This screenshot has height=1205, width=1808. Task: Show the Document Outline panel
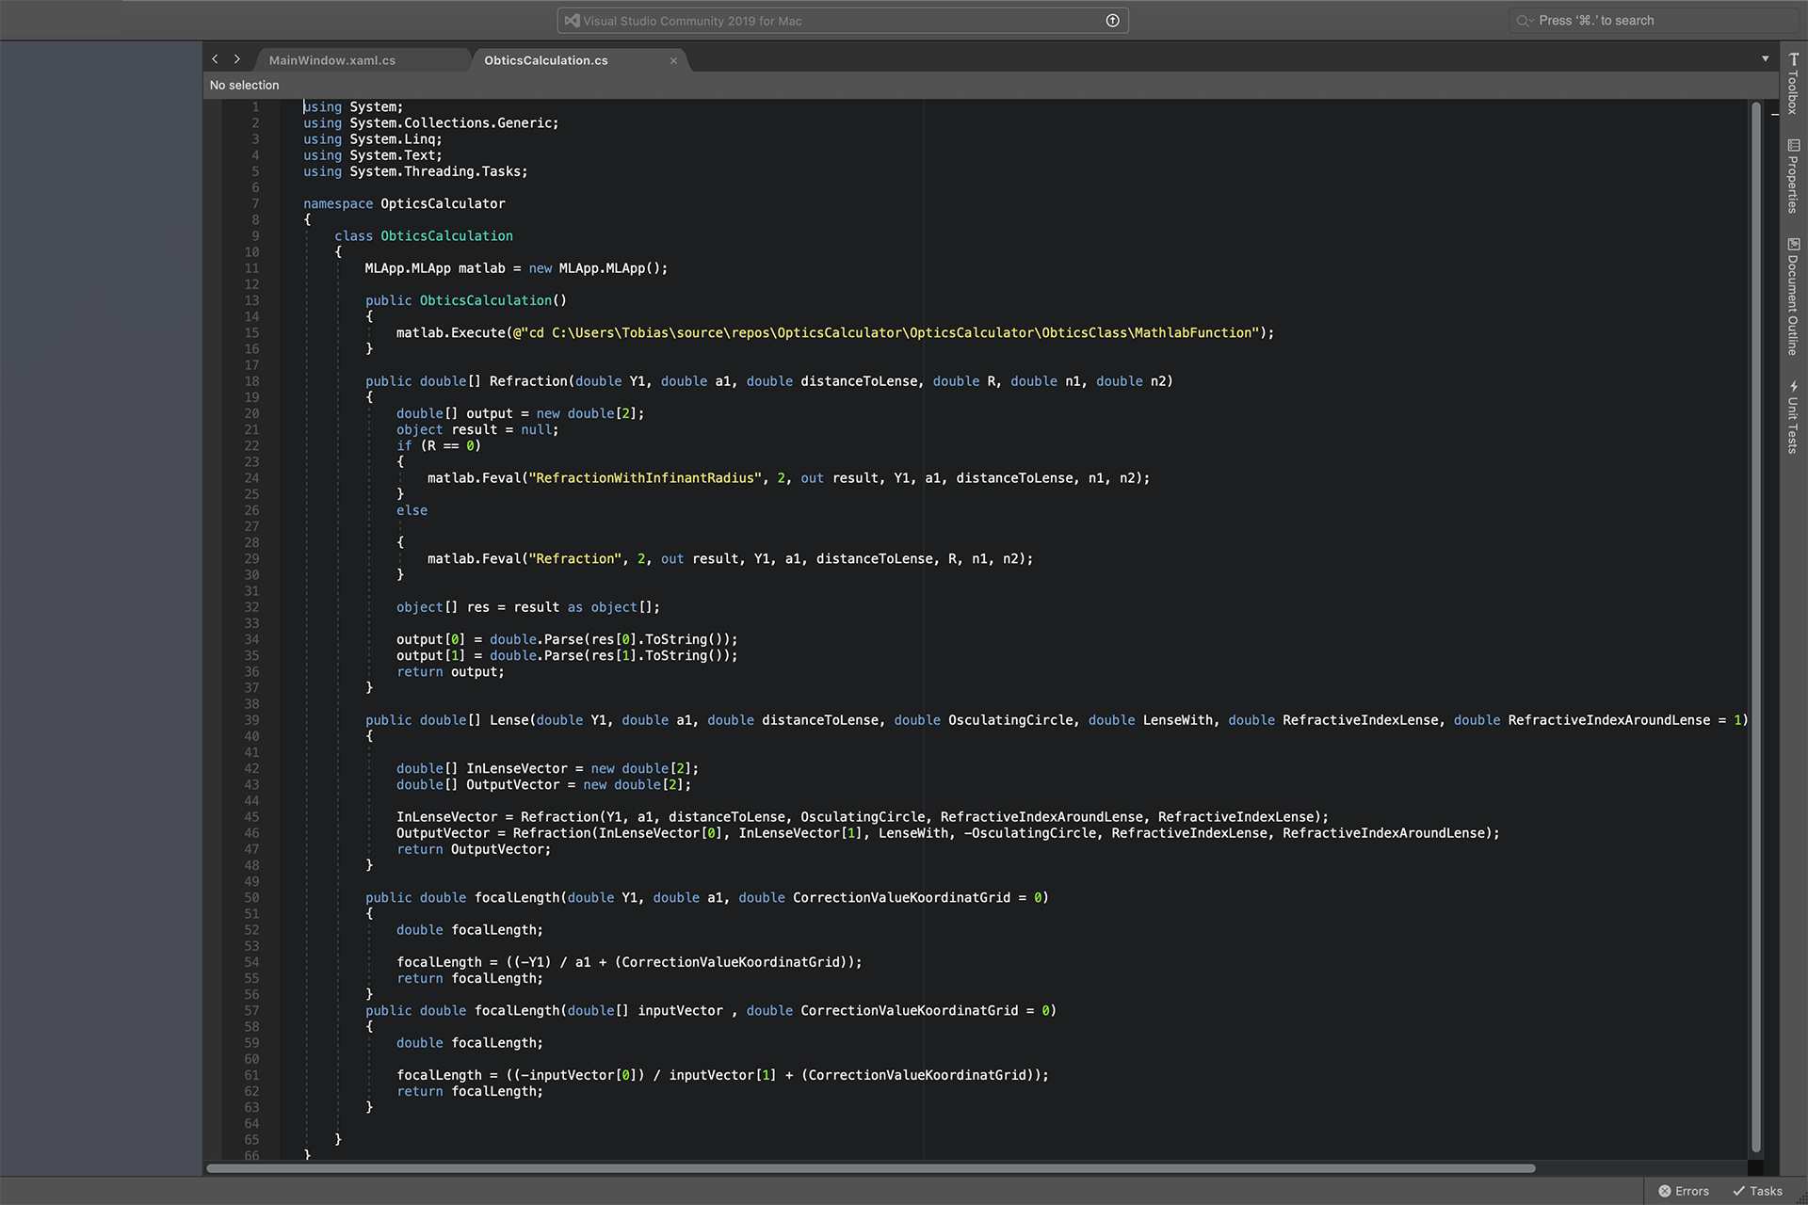tap(1793, 296)
